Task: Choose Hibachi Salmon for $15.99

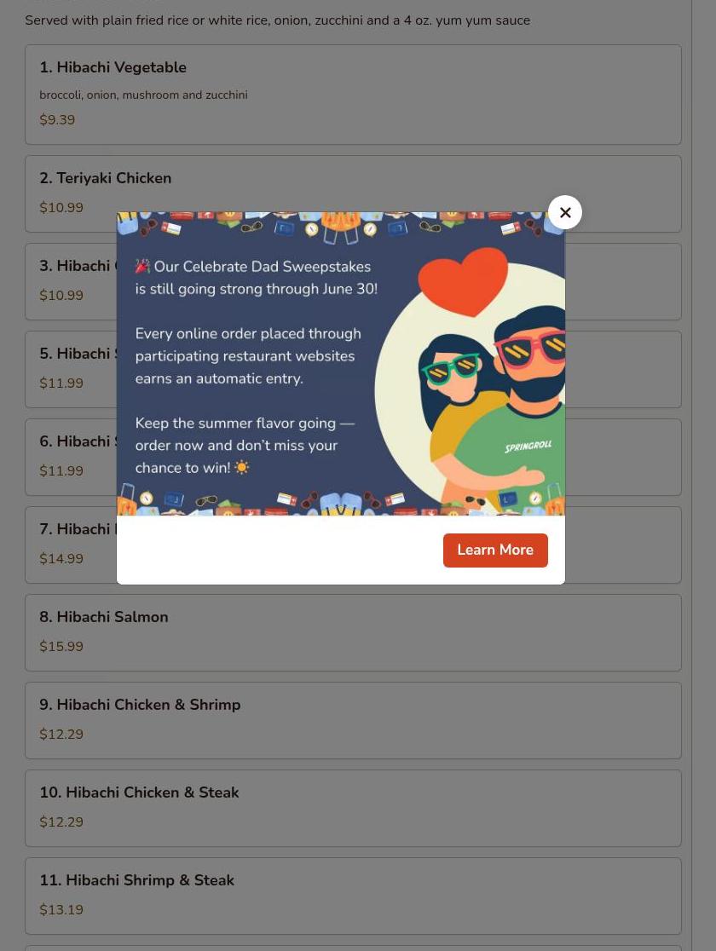Action: 353,632
